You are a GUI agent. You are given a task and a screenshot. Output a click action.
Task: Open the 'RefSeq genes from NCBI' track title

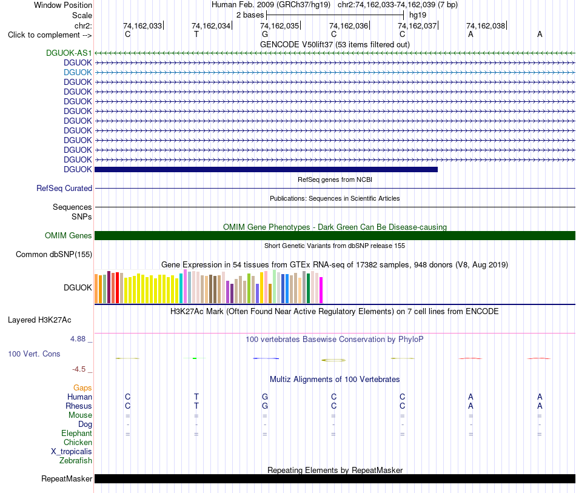coord(335,179)
